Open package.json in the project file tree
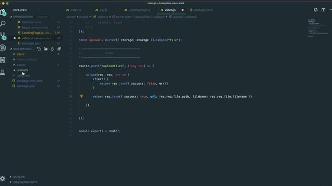This screenshot has width=332, height=186. tap(26, 86)
